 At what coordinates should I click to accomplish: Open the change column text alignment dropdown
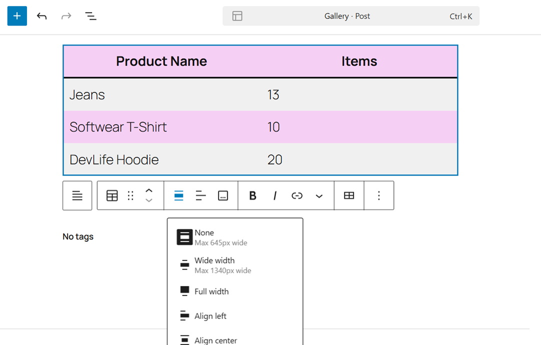coord(201,195)
